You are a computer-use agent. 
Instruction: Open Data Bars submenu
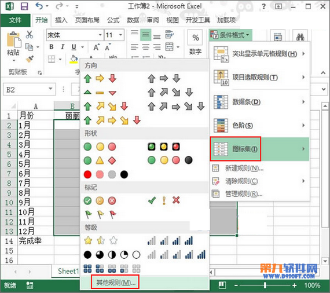[x=259, y=102]
